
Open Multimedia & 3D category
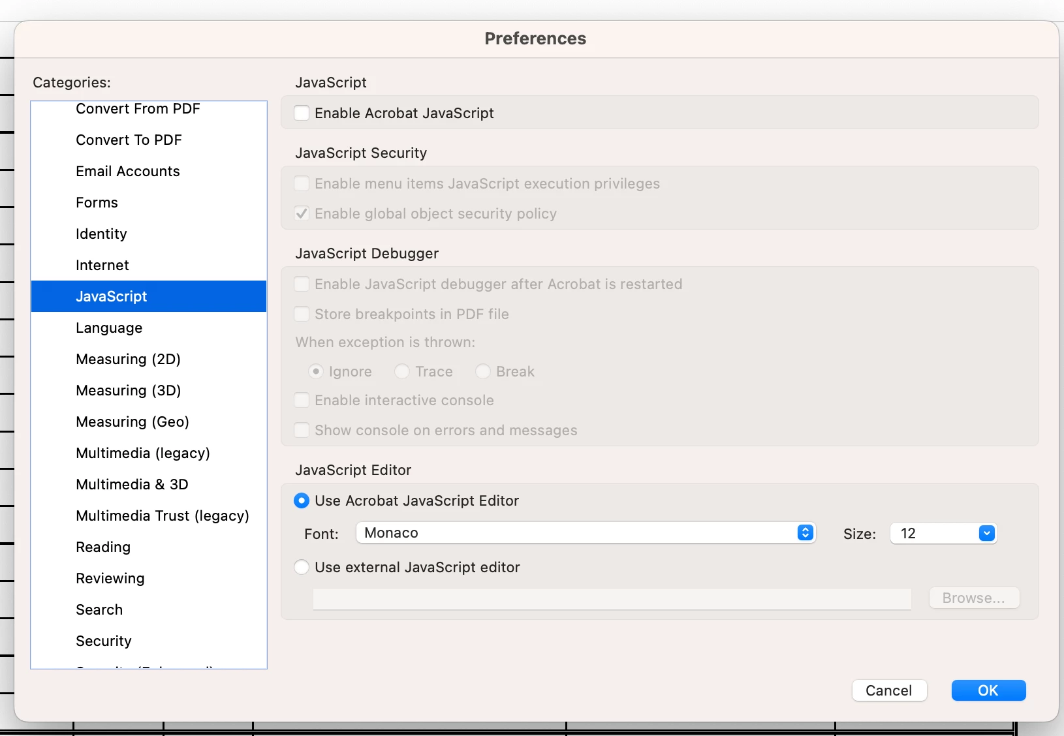[149, 484]
